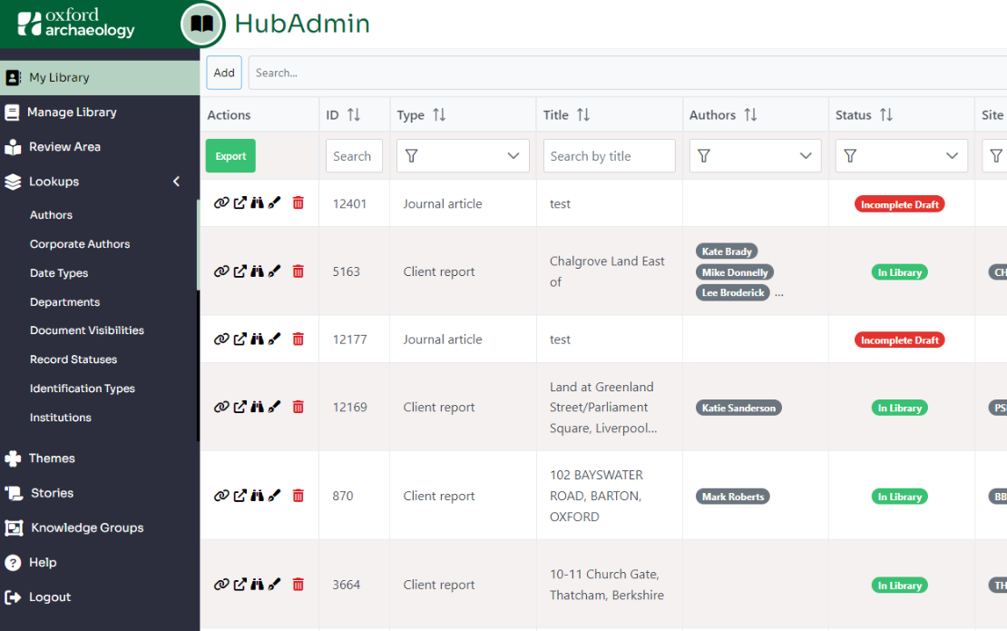1007x631 pixels.
Task: Click the Add button
Action: tap(224, 73)
